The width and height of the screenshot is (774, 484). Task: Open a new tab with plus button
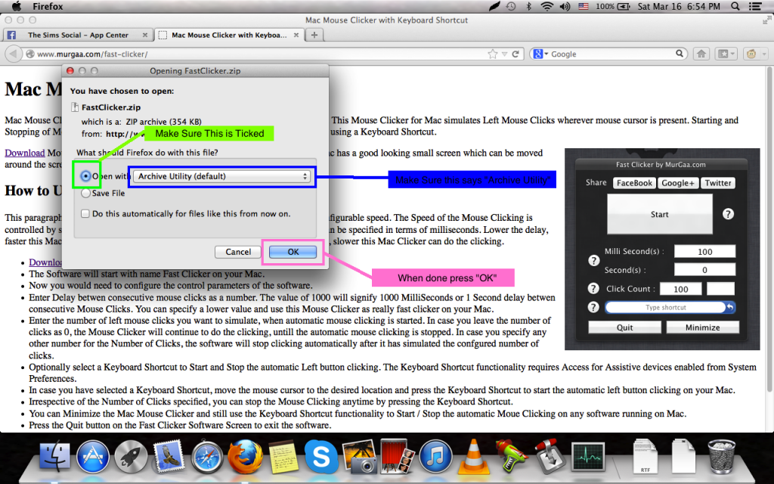[x=314, y=35]
